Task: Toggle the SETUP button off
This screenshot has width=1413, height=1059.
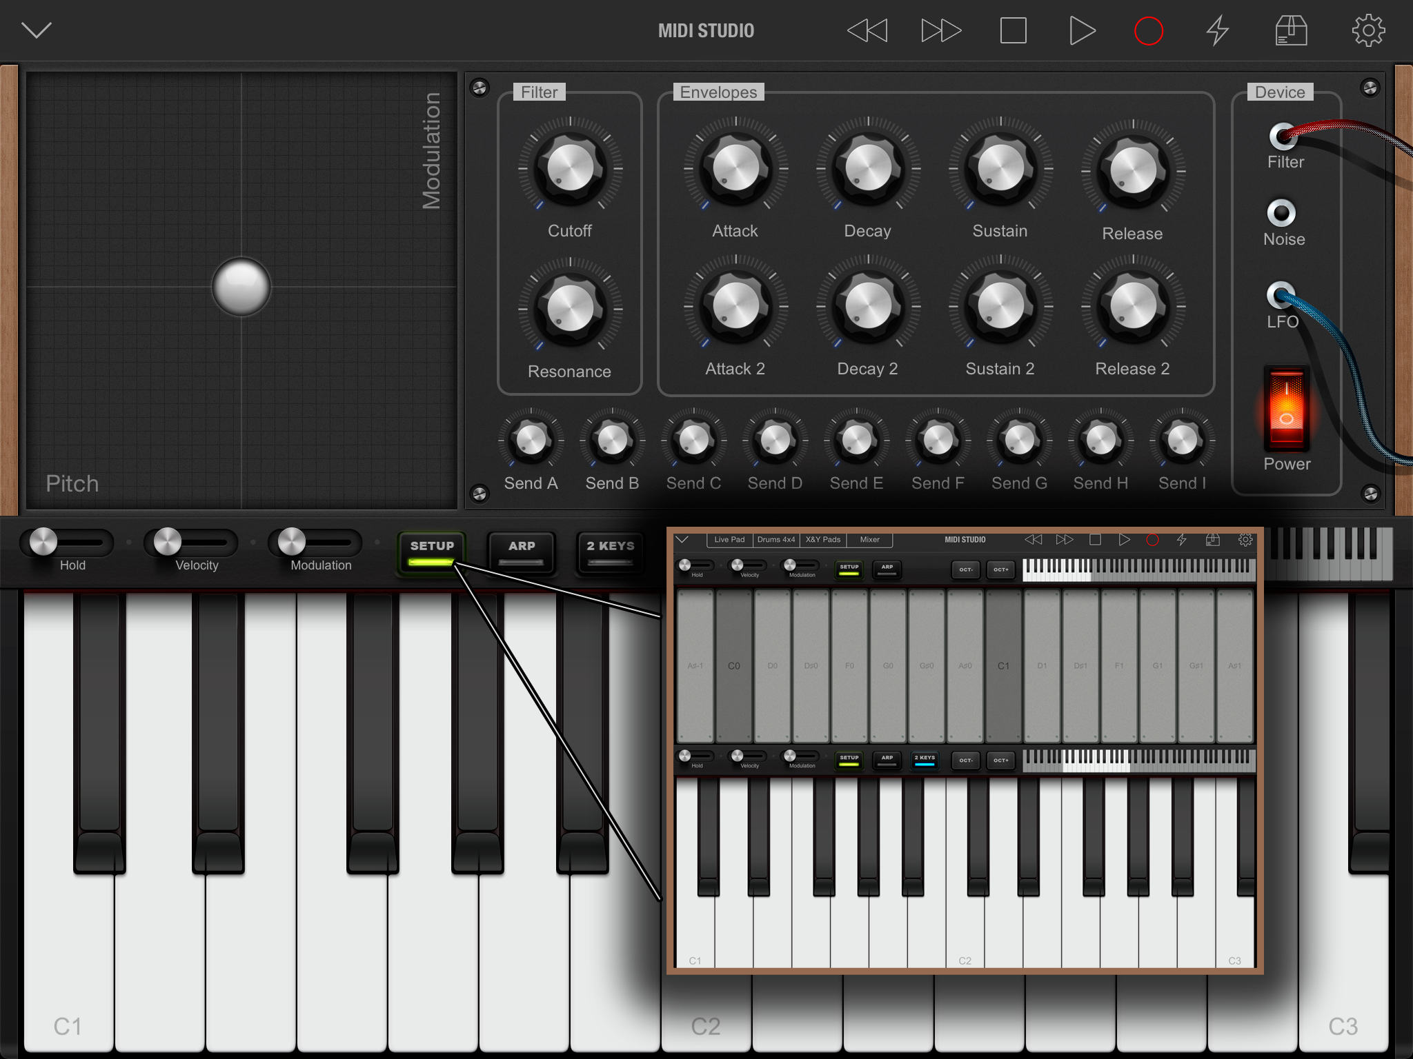Action: point(432,552)
